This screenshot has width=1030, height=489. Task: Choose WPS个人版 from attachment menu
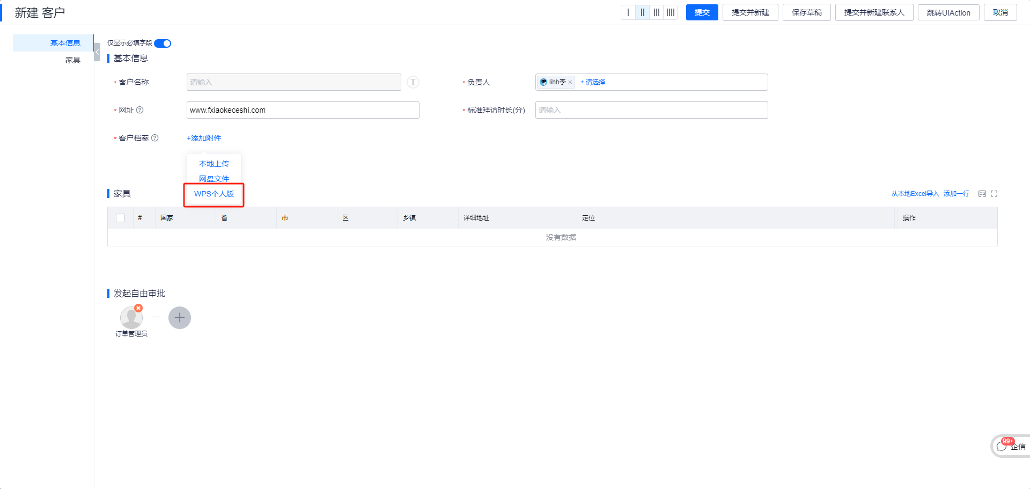click(x=214, y=194)
